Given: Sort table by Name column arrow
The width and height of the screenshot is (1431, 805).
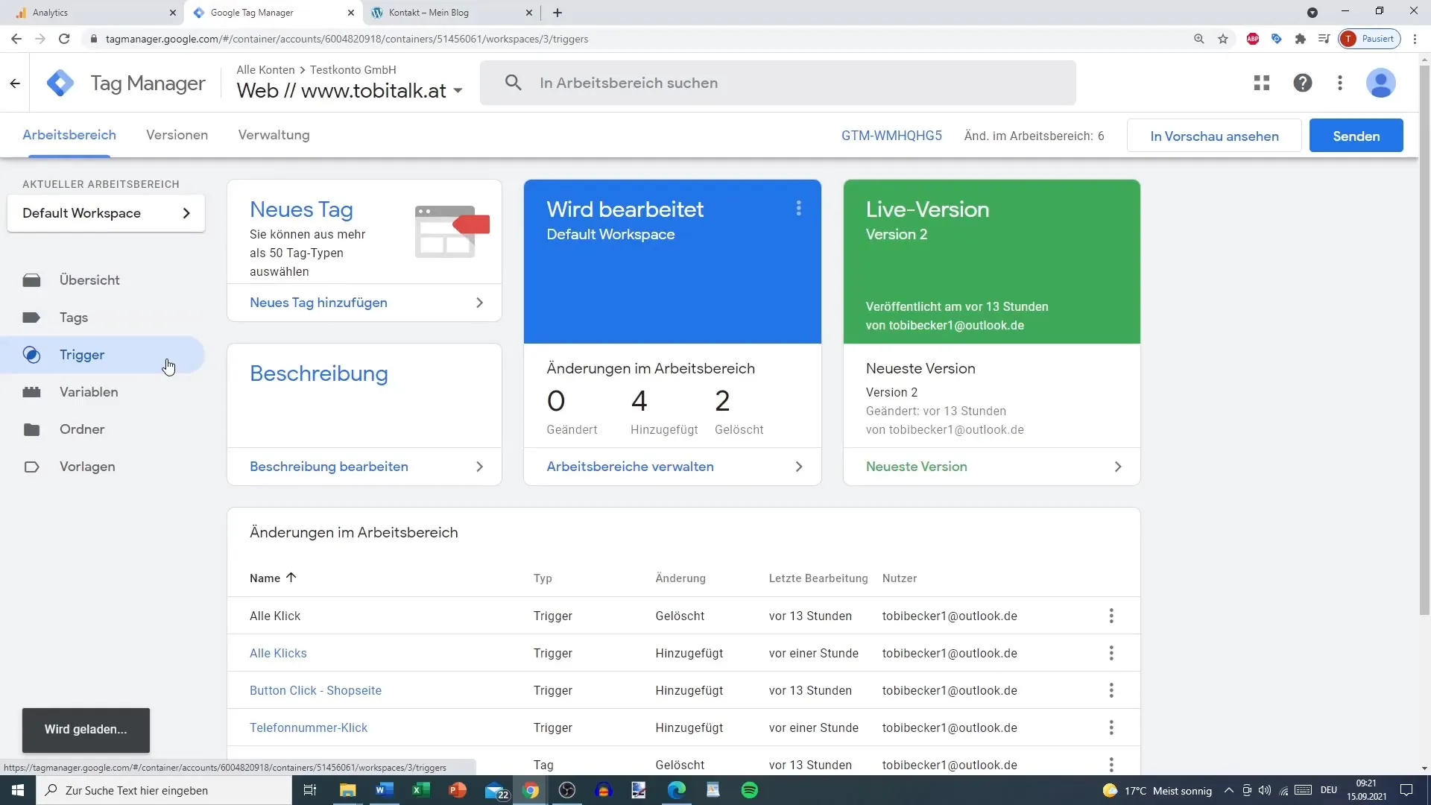Looking at the screenshot, I should click(x=291, y=578).
